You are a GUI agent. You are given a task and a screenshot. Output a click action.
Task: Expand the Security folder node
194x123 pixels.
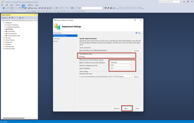[3, 38]
